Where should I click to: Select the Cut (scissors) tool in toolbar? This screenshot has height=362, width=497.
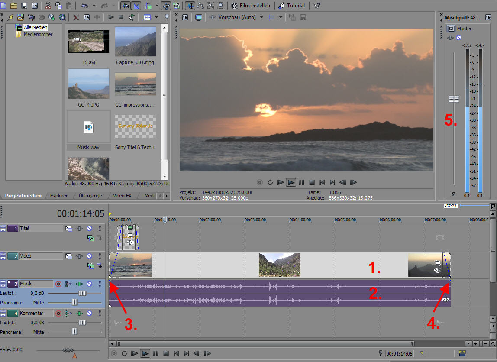click(x=48, y=6)
